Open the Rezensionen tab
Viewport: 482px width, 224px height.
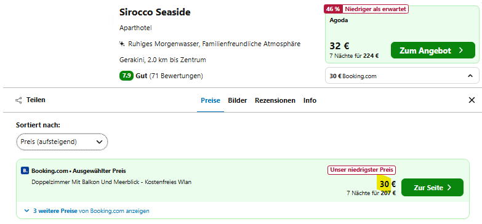click(x=275, y=100)
